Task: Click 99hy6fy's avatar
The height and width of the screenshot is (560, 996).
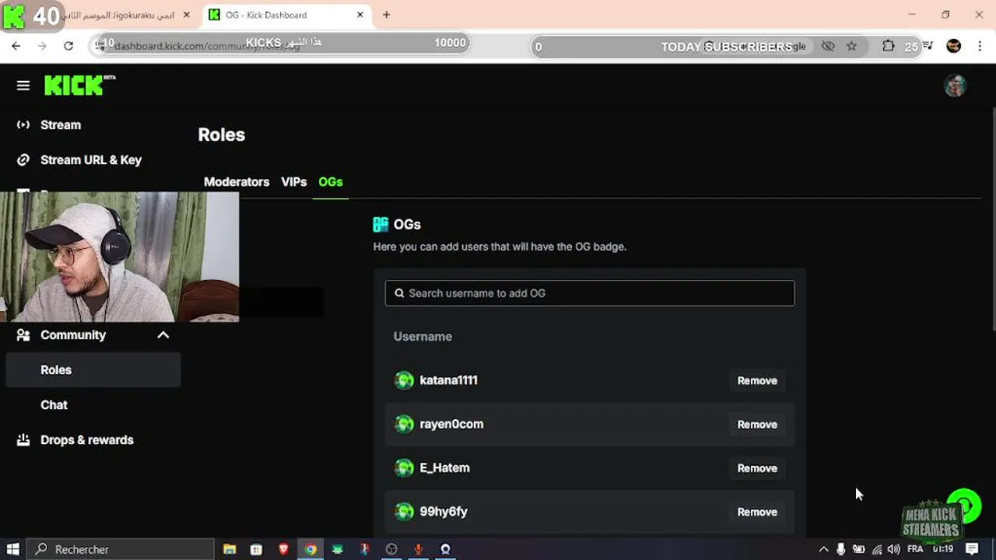Action: (x=404, y=511)
